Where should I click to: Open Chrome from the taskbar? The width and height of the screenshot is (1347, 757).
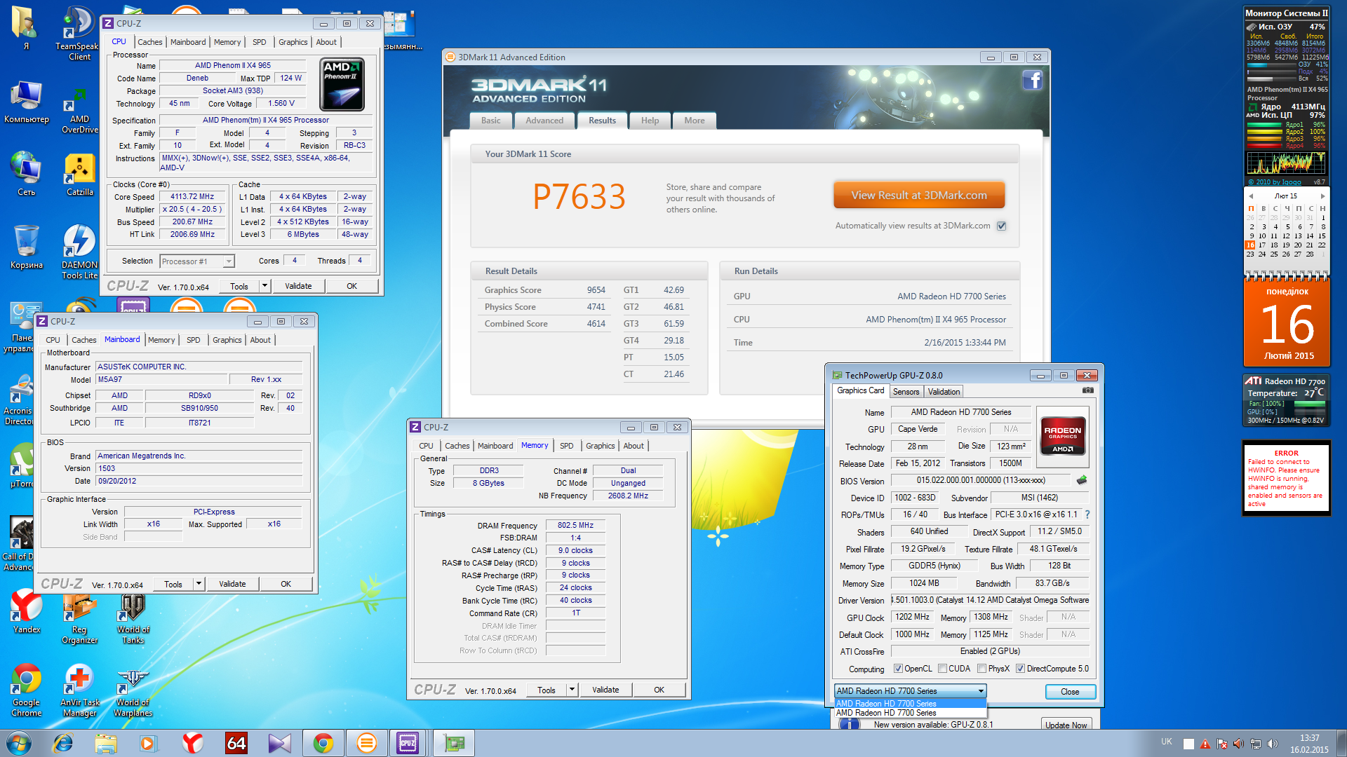(x=323, y=743)
